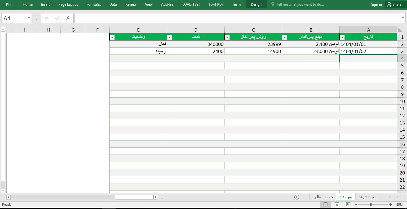407x209 pixels.
Task: Click zoom out minus icon
Action: (x=356, y=205)
